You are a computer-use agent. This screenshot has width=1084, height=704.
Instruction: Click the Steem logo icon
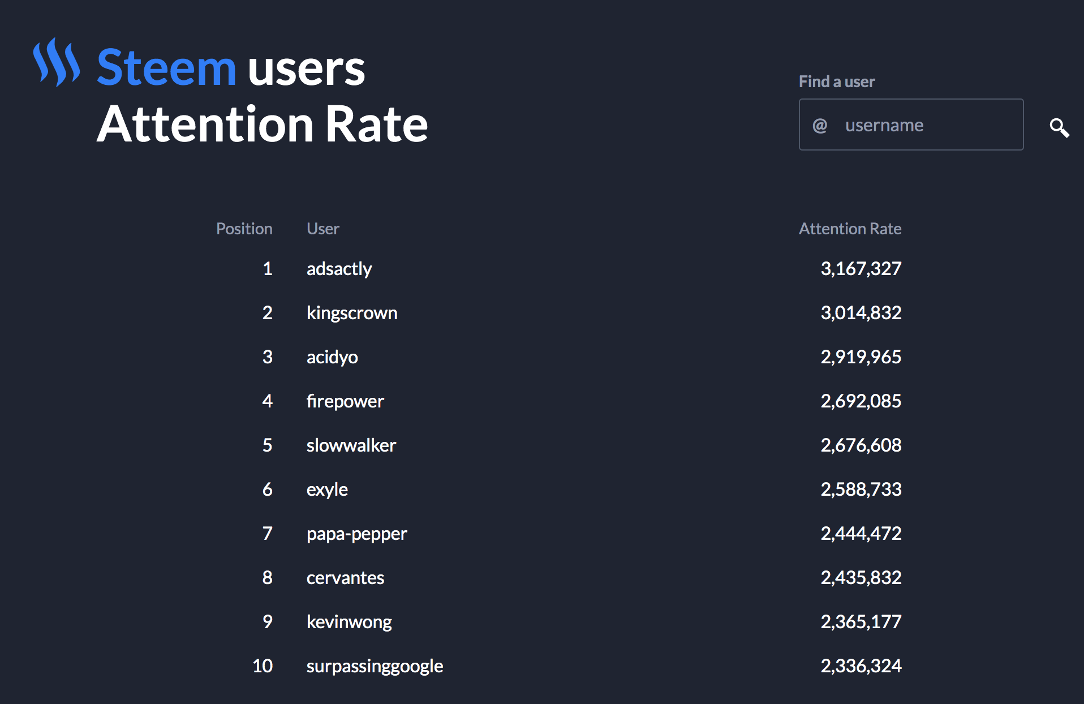(x=57, y=62)
